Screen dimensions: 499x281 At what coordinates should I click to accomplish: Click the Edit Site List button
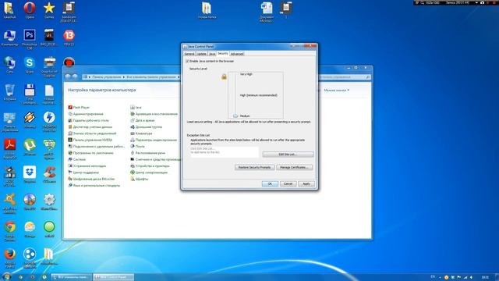click(x=288, y=155)
